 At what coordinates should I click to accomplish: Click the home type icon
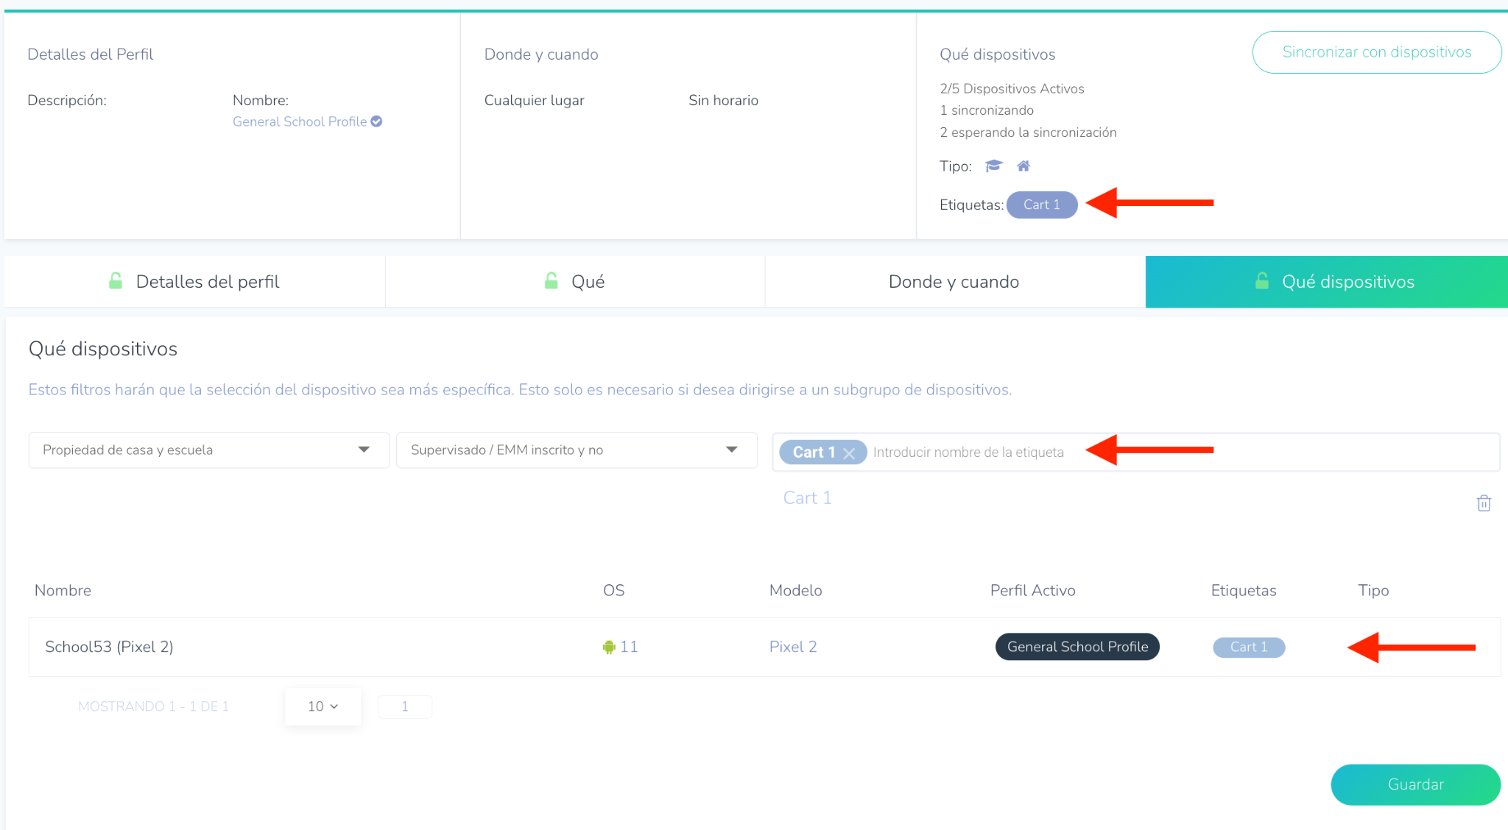coord(1023,166)
